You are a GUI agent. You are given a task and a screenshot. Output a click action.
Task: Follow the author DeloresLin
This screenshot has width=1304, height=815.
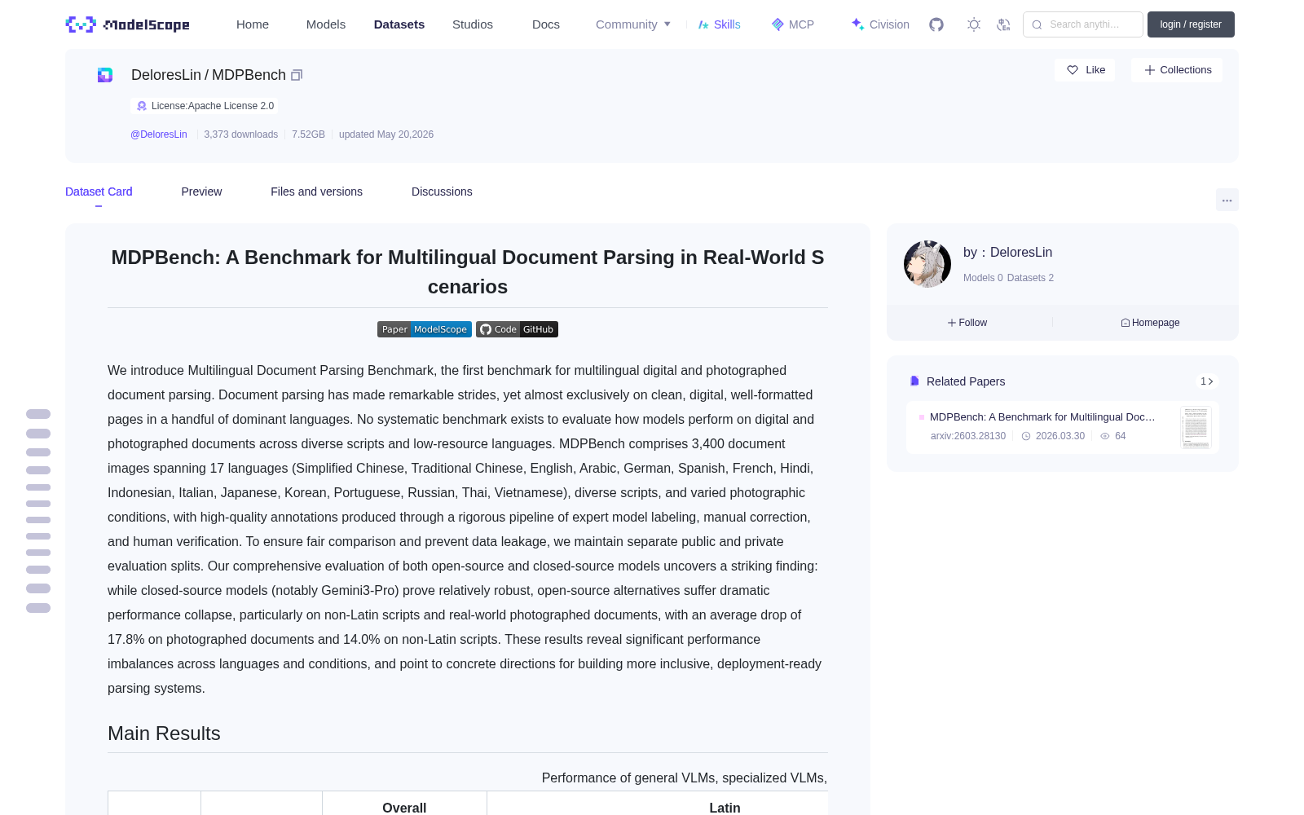(x=967, y=323)
